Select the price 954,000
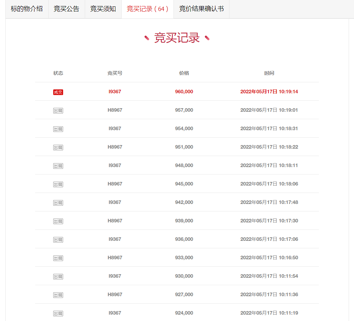The width and height of the screenshot is (354, 321). [184, 128]
